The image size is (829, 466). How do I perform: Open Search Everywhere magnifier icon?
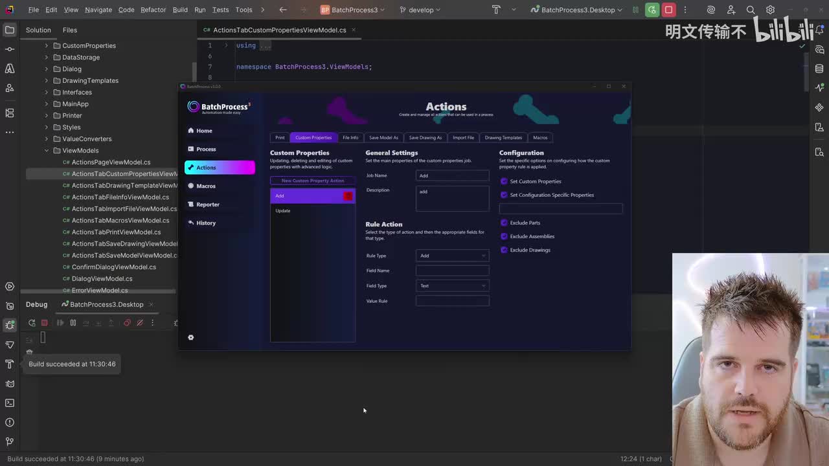[751, 10]
